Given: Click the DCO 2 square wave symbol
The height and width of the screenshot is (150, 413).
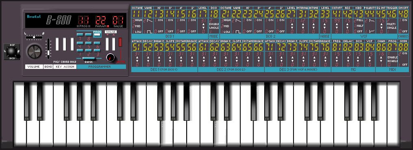Looking at the screenshot, I should 238,32.
